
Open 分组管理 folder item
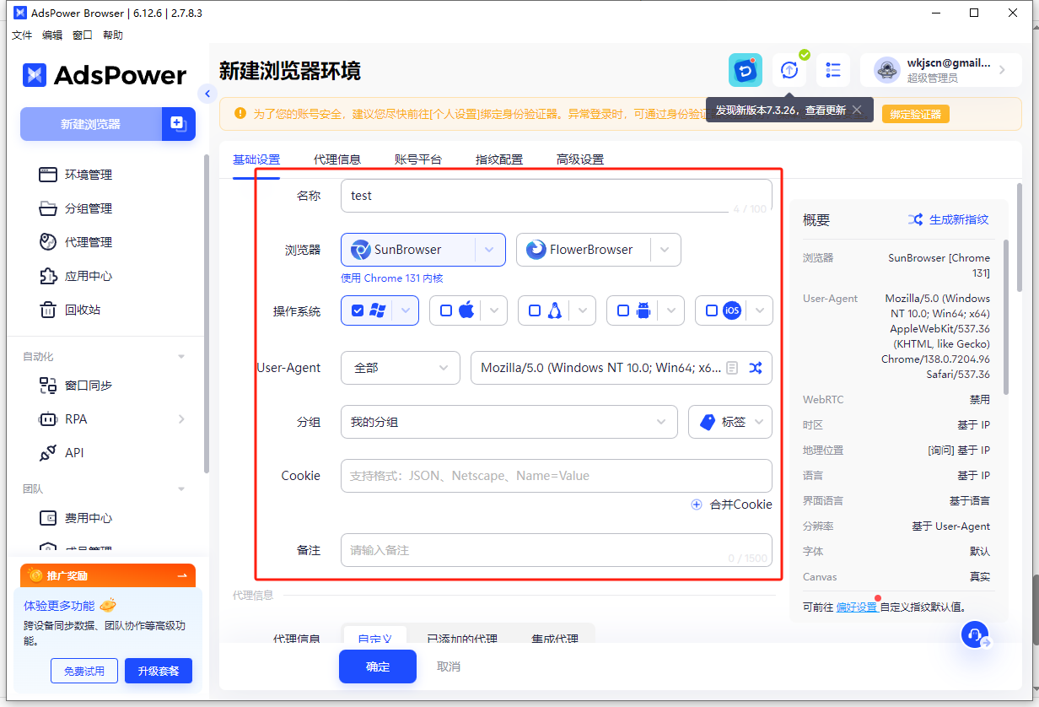pos(89,208)
